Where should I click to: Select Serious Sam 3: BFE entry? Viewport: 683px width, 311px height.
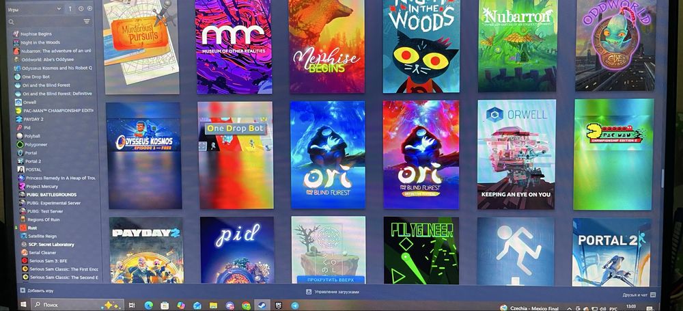[x=48, y=261]
